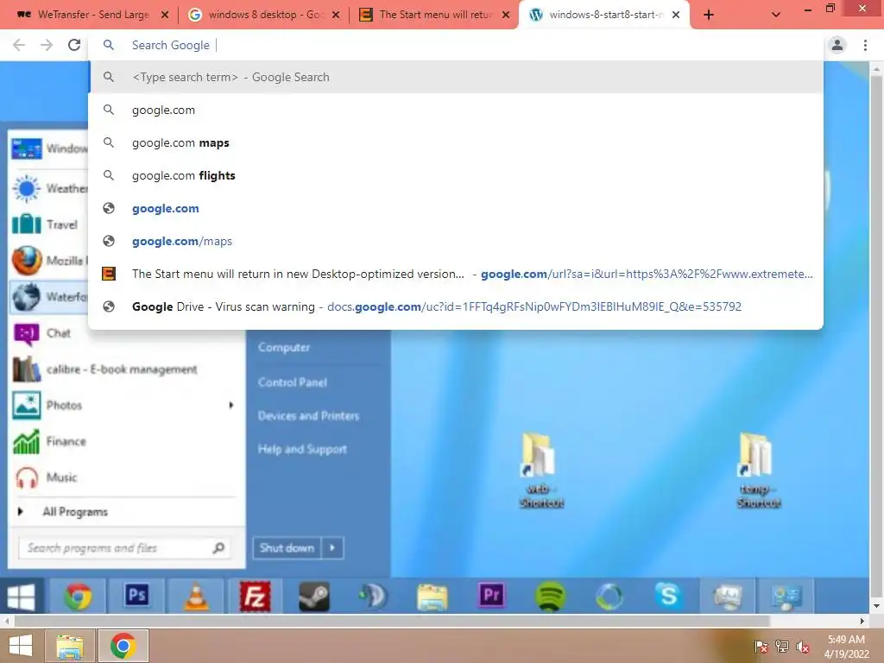Expand the Photos submenu arrow
This screenshot has width=884, height=663.
tap(231, 406)
